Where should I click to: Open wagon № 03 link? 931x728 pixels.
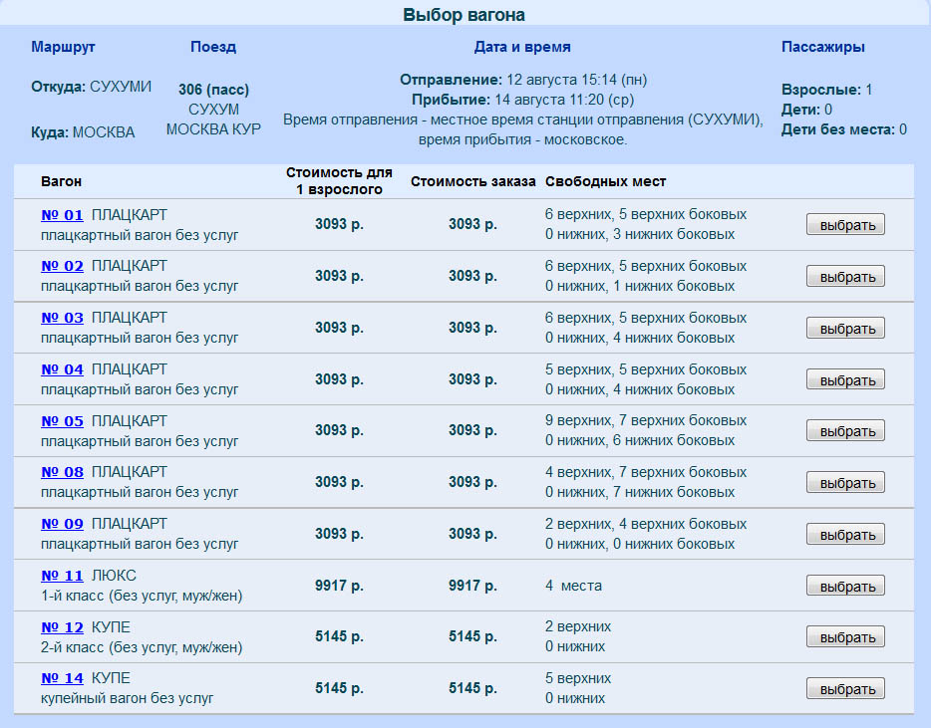pyautogui.click(x=62, y=318)
